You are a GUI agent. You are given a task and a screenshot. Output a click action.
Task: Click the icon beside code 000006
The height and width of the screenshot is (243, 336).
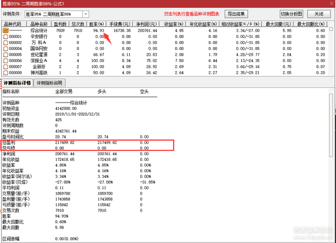(6, 61)
